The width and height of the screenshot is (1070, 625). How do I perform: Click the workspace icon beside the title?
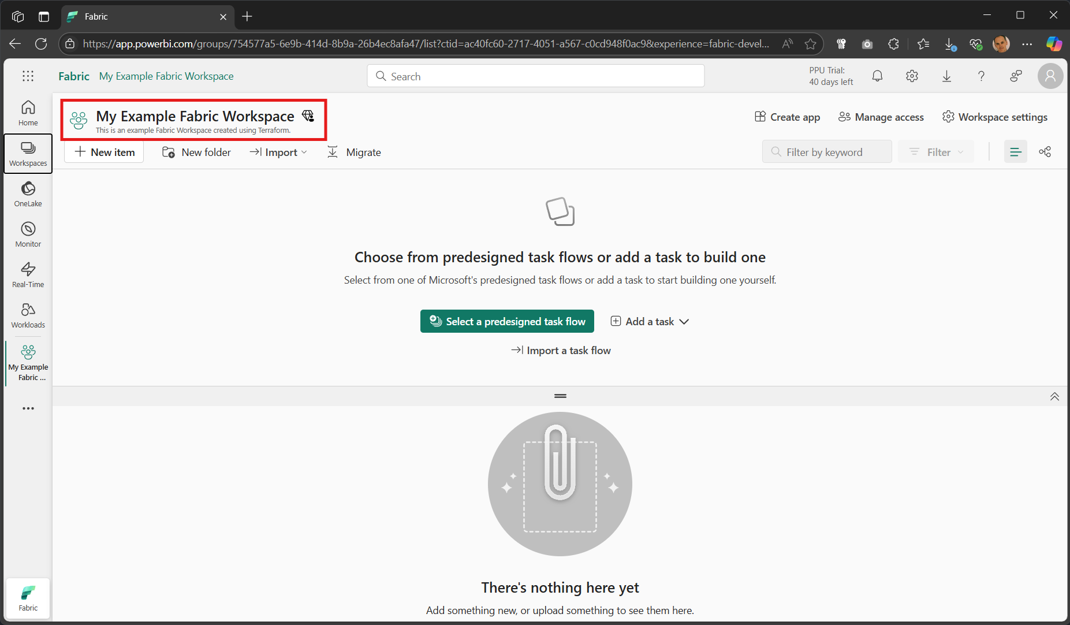79,120
